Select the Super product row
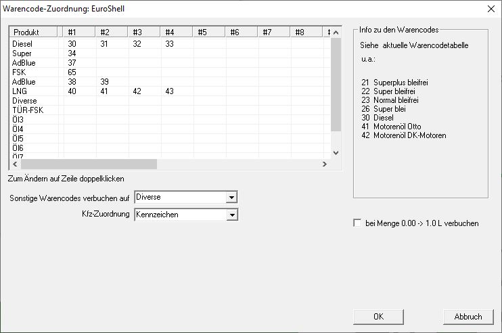This screenshot has height=333, width=502. (170, 53)
